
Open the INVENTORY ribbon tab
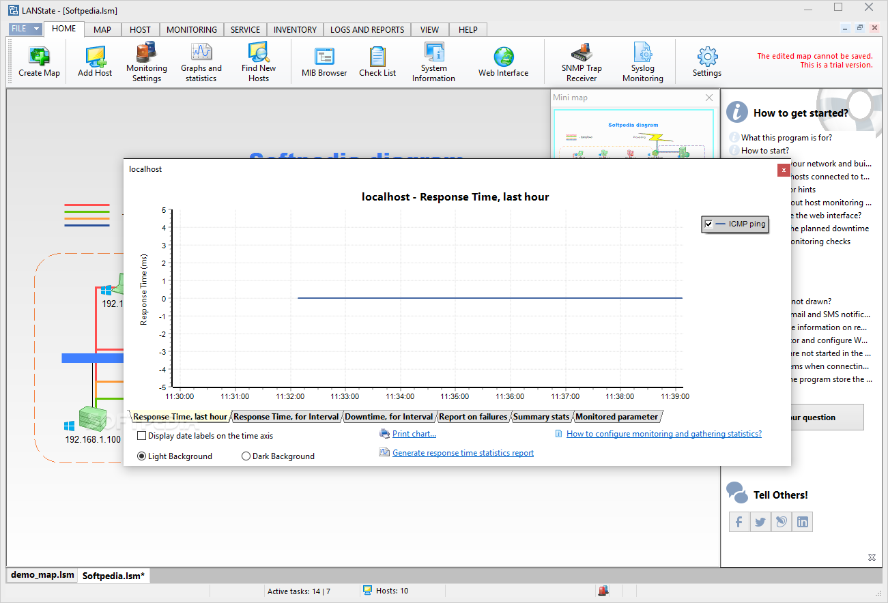coord(295,29)
